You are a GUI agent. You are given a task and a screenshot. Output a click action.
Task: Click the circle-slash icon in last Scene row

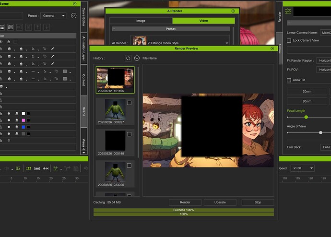click(9, 141)
